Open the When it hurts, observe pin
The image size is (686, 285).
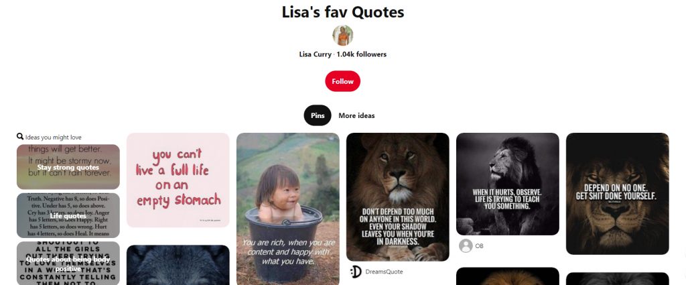(508, 184)
